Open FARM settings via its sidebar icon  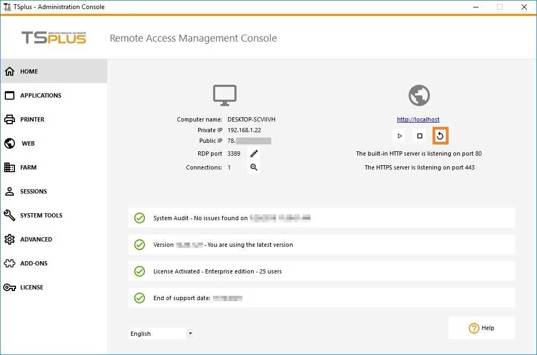9,167
